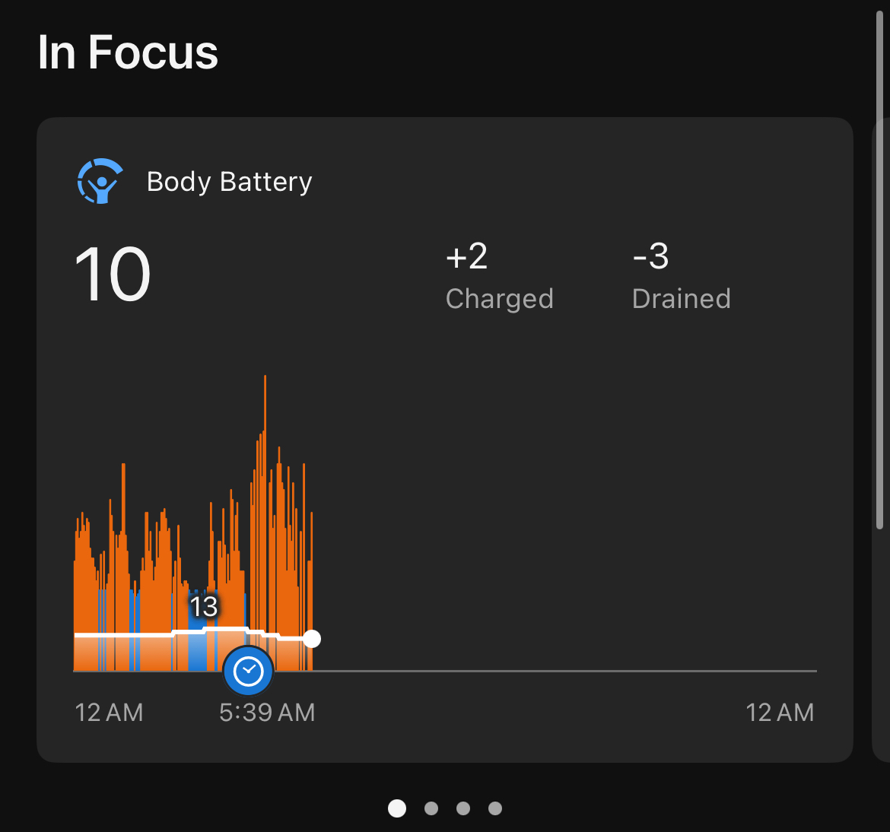Go to the fourth page indicator dot
890x832 pixels.
495,808
